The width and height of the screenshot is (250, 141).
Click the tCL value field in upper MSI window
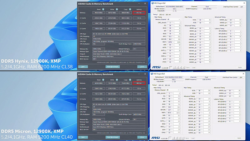click(x=170, y=25)
